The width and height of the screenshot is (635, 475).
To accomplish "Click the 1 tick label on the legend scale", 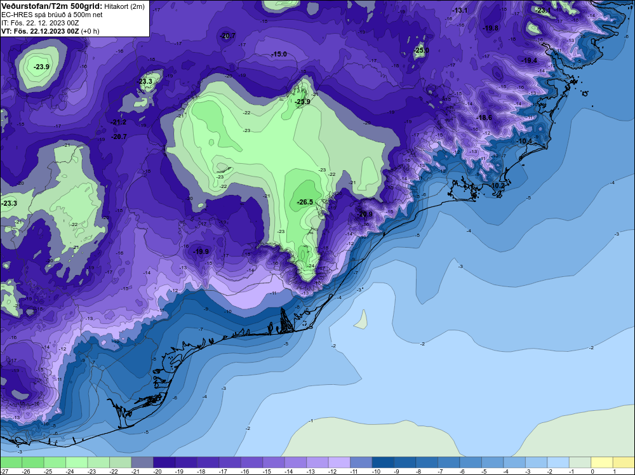I will click(x=614, y=471).
